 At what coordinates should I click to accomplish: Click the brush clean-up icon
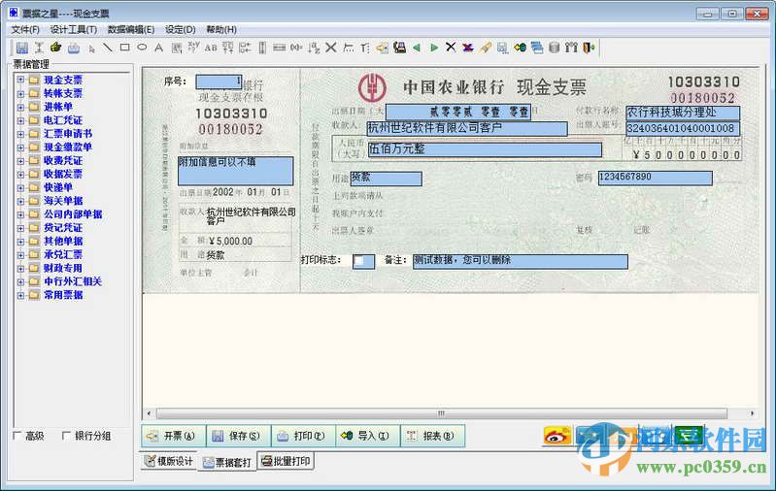point(486,48)
